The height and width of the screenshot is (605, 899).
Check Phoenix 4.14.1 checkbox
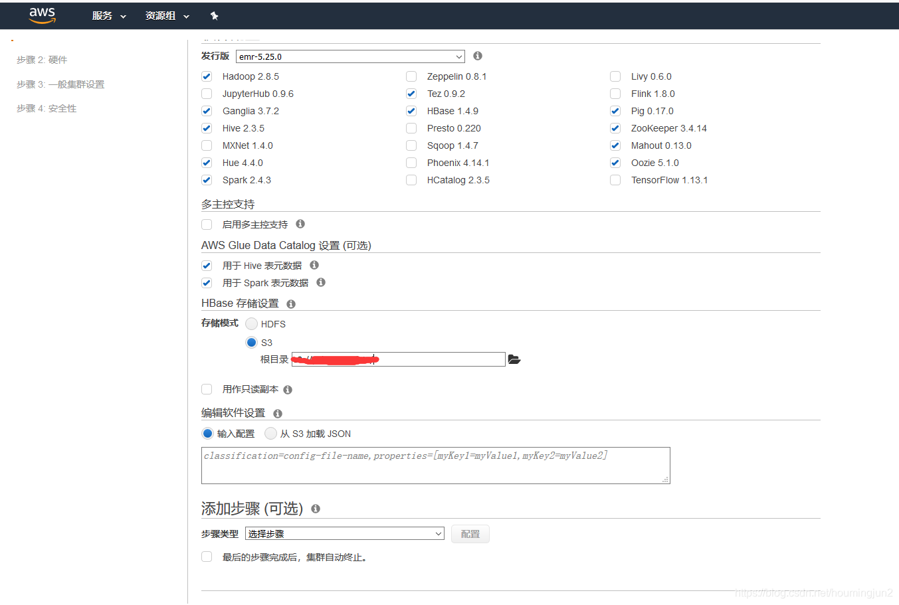(411, 163)
